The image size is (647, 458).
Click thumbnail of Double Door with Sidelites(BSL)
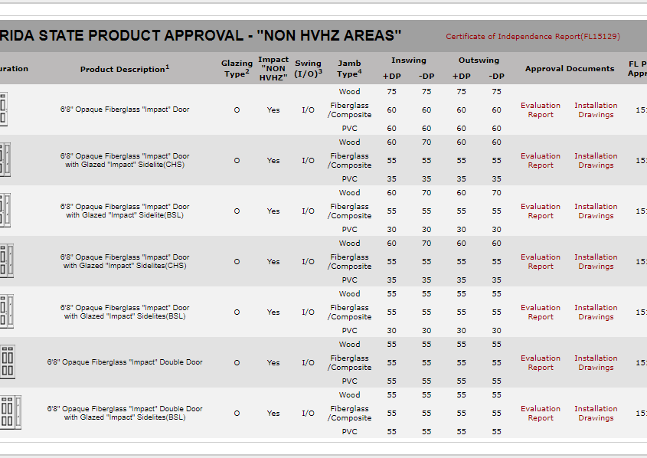[10, 413]
